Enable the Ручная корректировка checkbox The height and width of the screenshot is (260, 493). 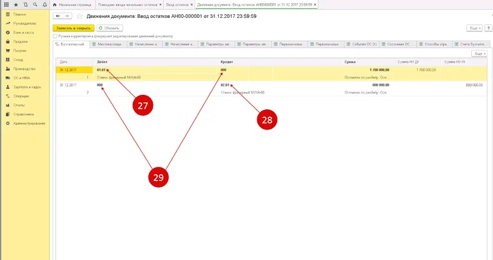point(55,37)
